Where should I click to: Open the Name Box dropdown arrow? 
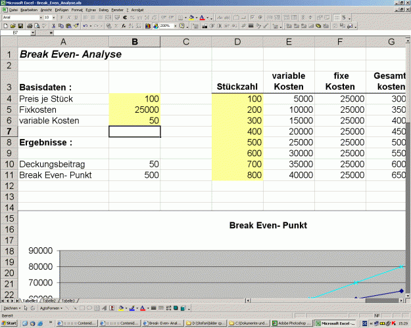pyautogui.click(x=33, y=33)
